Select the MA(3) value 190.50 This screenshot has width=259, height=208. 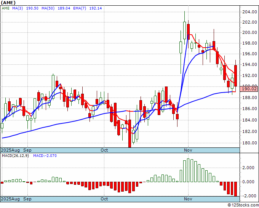(x=32, y=8)
